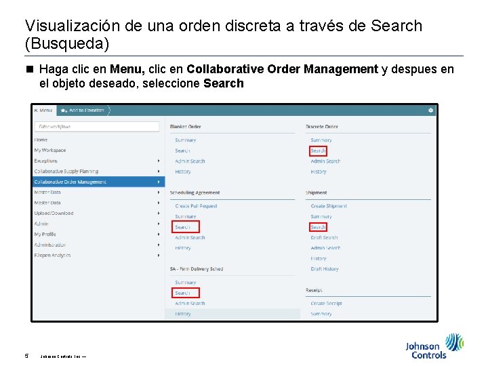Open Search under Discrete Order

coord(318,150)
